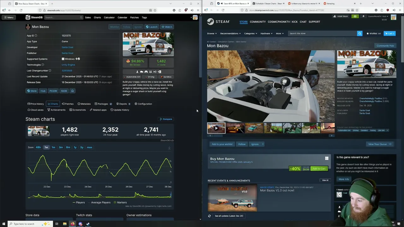Screen dimensions: 404x227
Task: Expand the Categories dropdown
Action: tap(251, 33)
